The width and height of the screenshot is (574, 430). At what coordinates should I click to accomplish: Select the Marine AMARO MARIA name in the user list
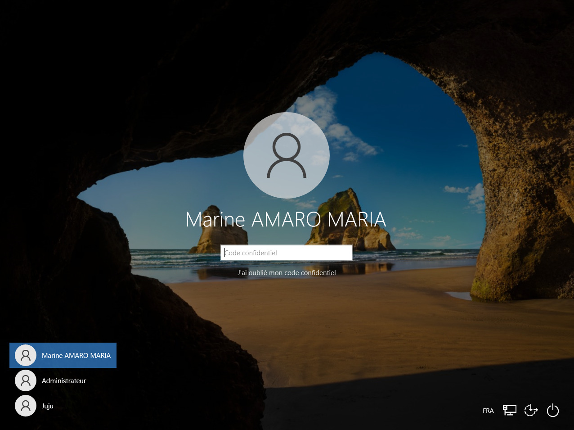click(76, 356)
